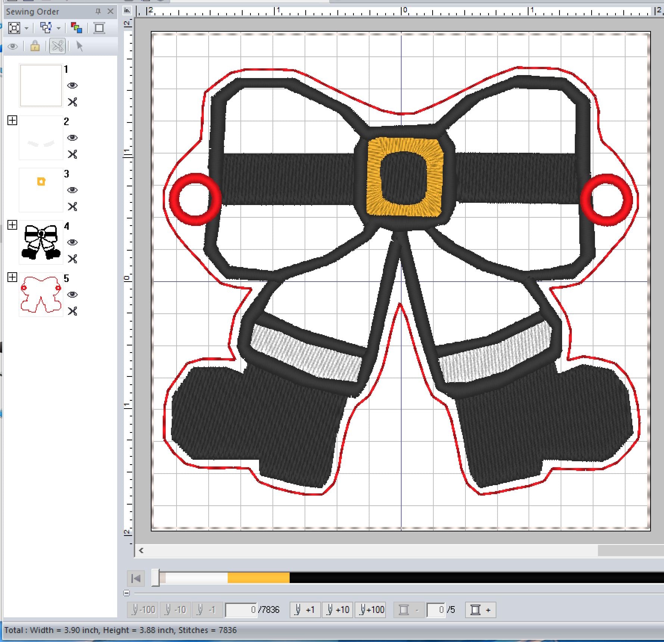Image resolution: width=664 pixels, height=642 pixels.
Task: Hide sewing order item 1 via eye
Action: click(x=72, y=86)
